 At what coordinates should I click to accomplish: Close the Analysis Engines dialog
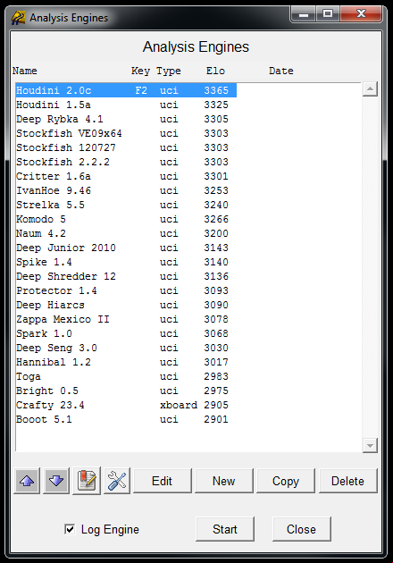[x=302, y=529]
